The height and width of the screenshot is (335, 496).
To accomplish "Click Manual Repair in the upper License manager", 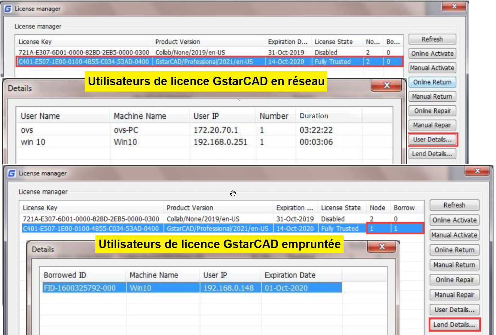I will [x=432, y=125].
